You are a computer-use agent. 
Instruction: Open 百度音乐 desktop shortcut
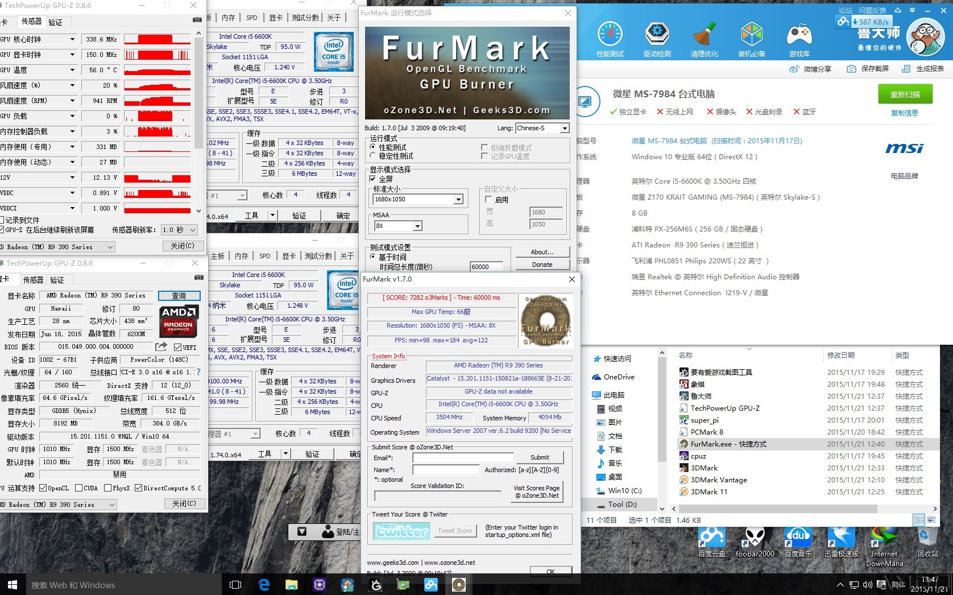pos(798,543)
